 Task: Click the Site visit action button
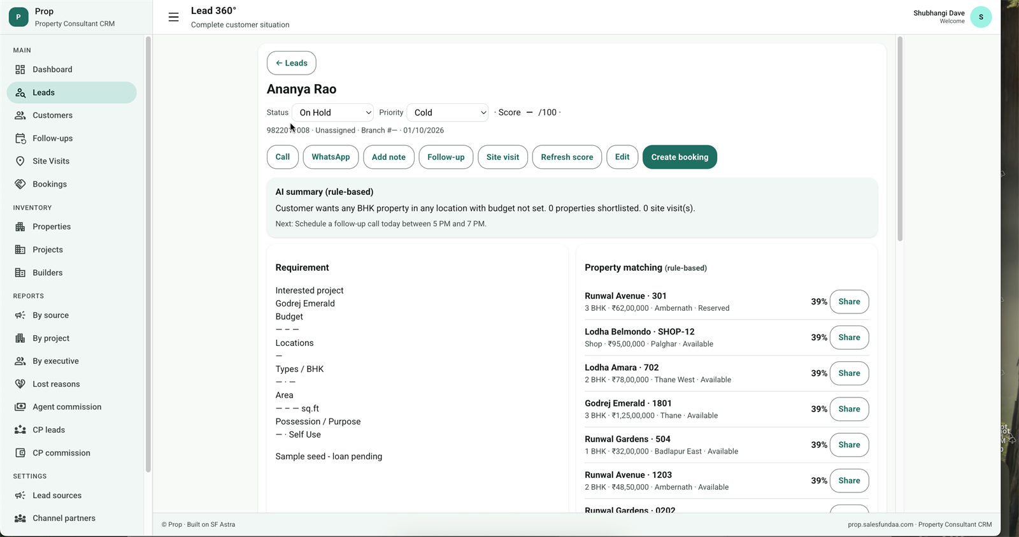click(502, 157)
